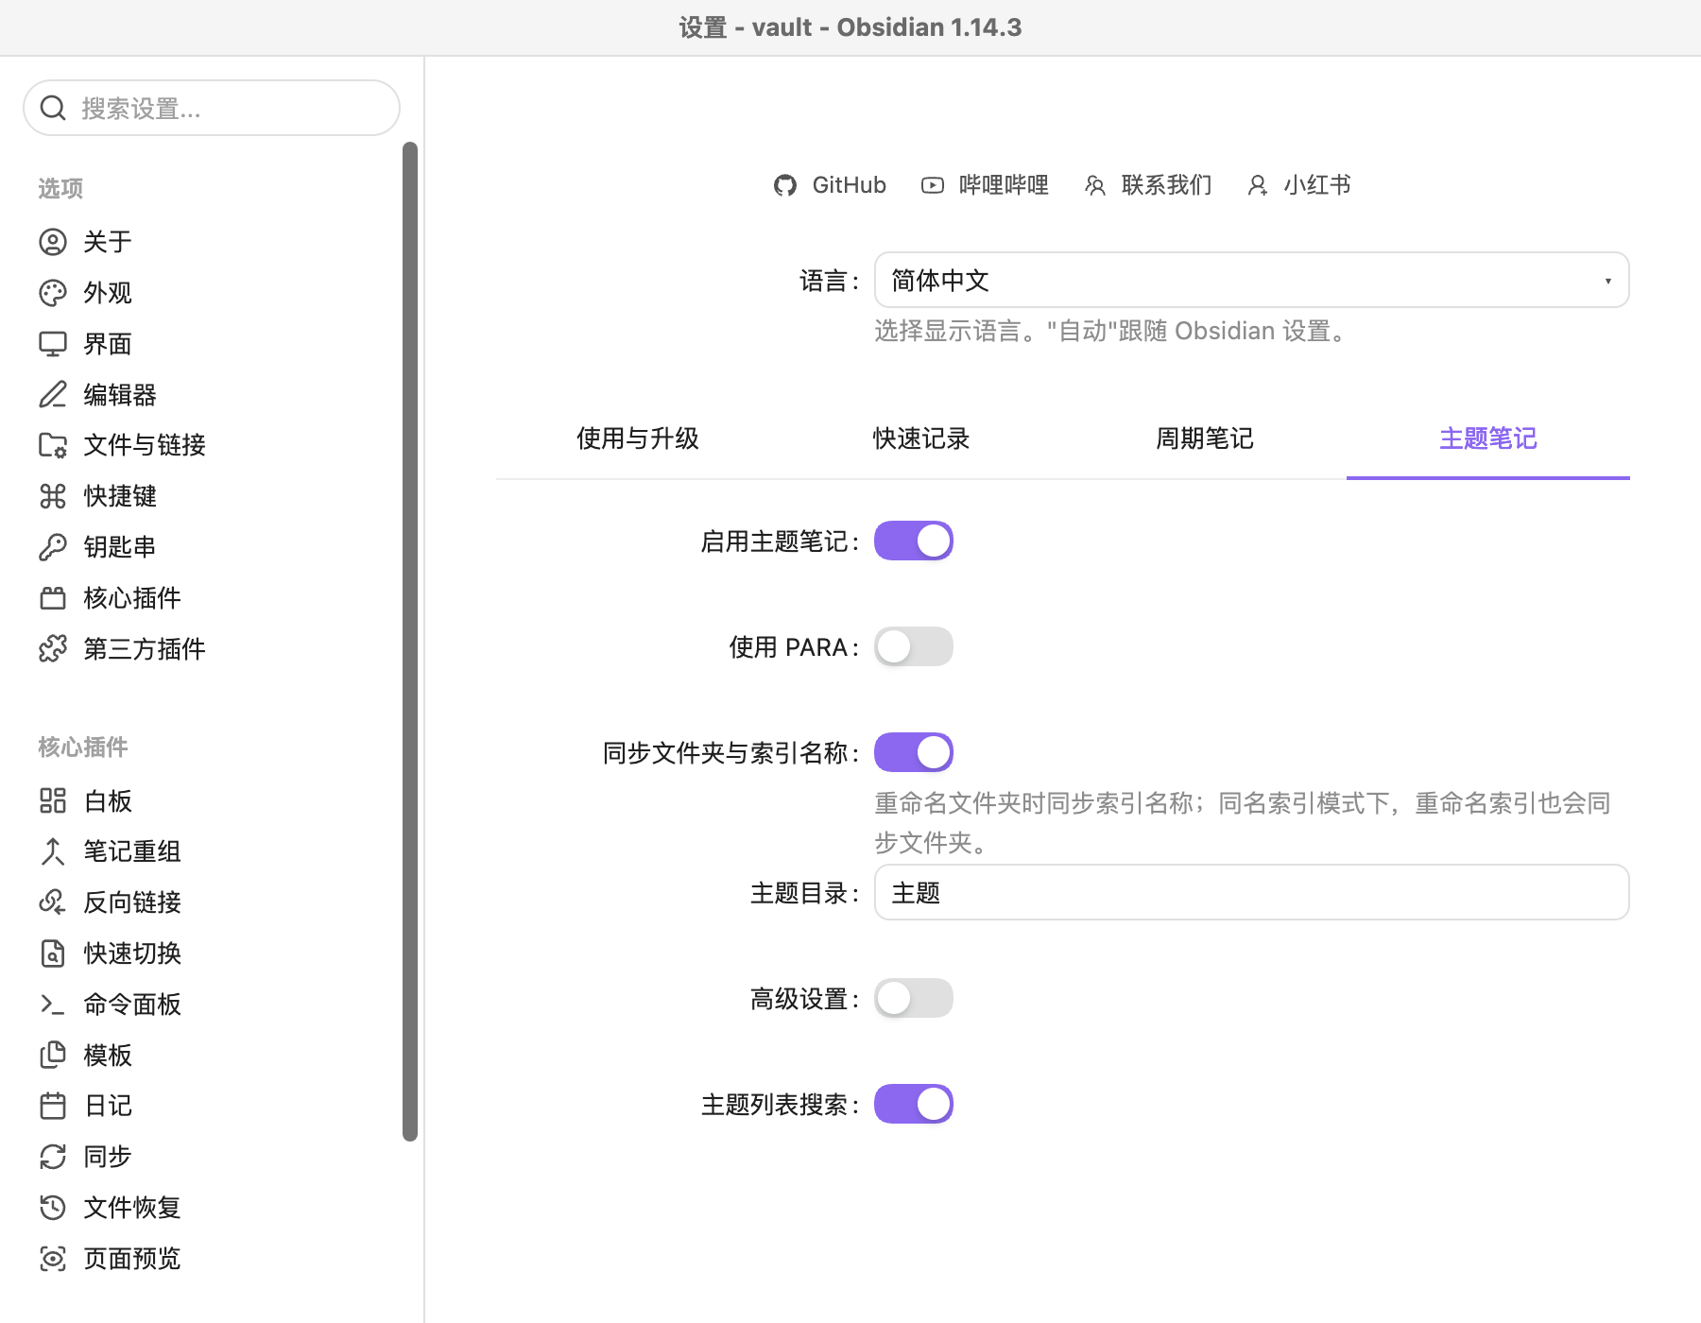Click the 编辑器 pencil icon
Viewport: 1701px width, 1323px height.
[53, 394]
